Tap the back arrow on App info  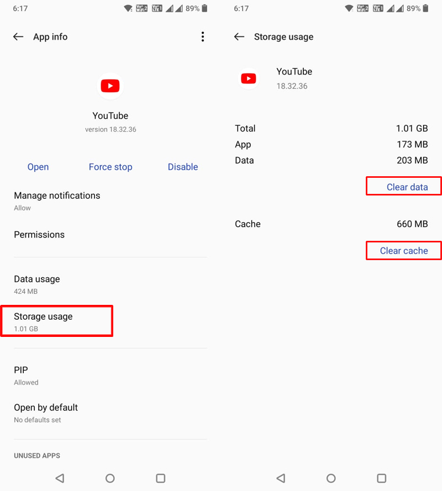[18, 36]
